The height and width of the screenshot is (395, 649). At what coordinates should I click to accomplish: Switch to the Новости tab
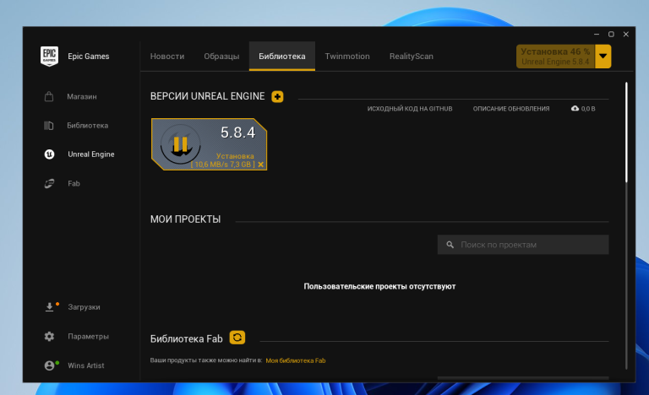pyautogui.click(x=167, y=57)
